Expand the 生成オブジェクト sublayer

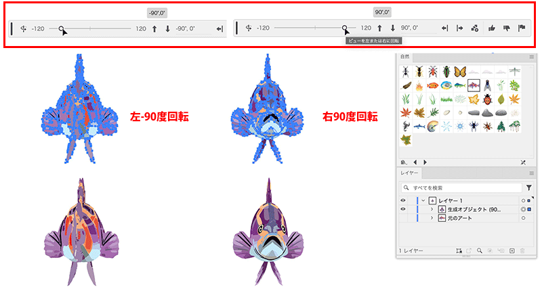pos(432,210)
